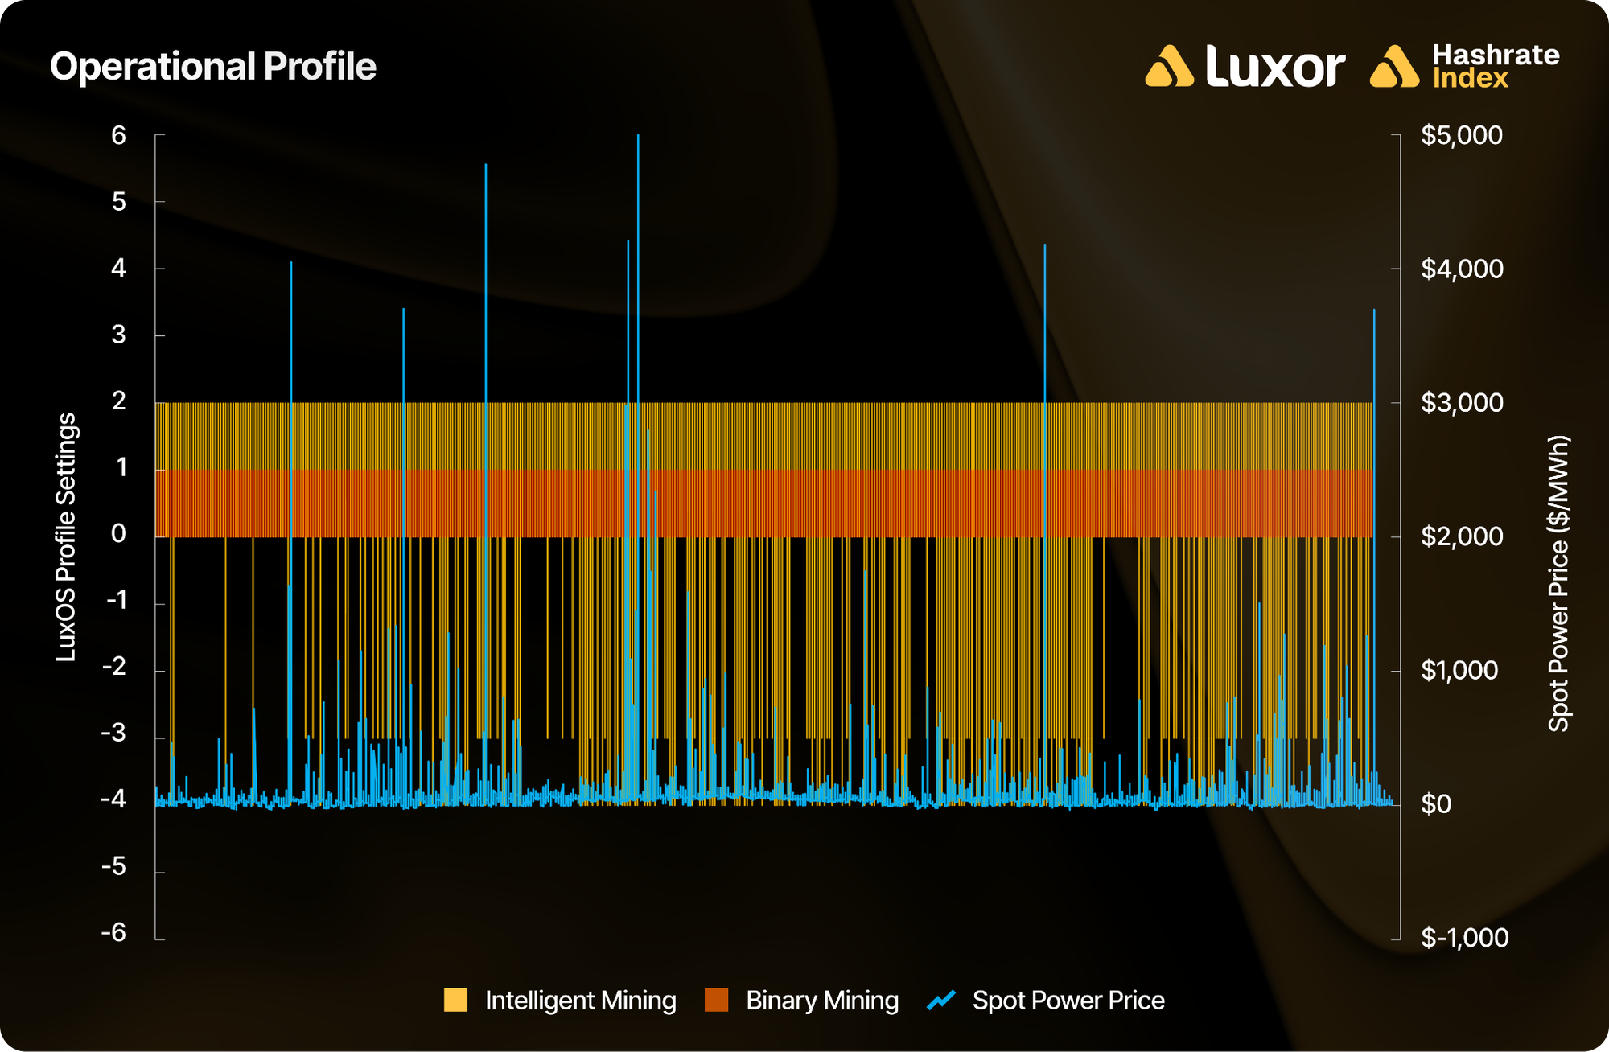Click the Spot Power Price line icon
Viewport: 1609px width, 1052px height.
pyautogui.click(x=941, y=1000)
